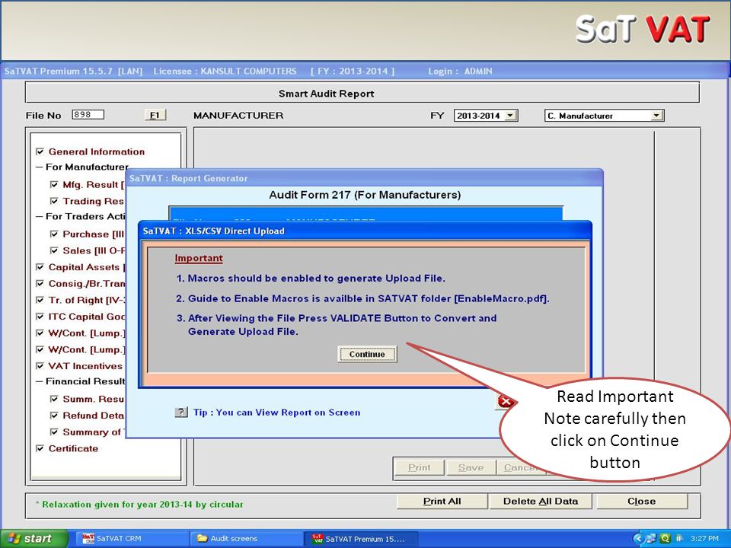Toggle the General Information checkbox

pos(40,151)
